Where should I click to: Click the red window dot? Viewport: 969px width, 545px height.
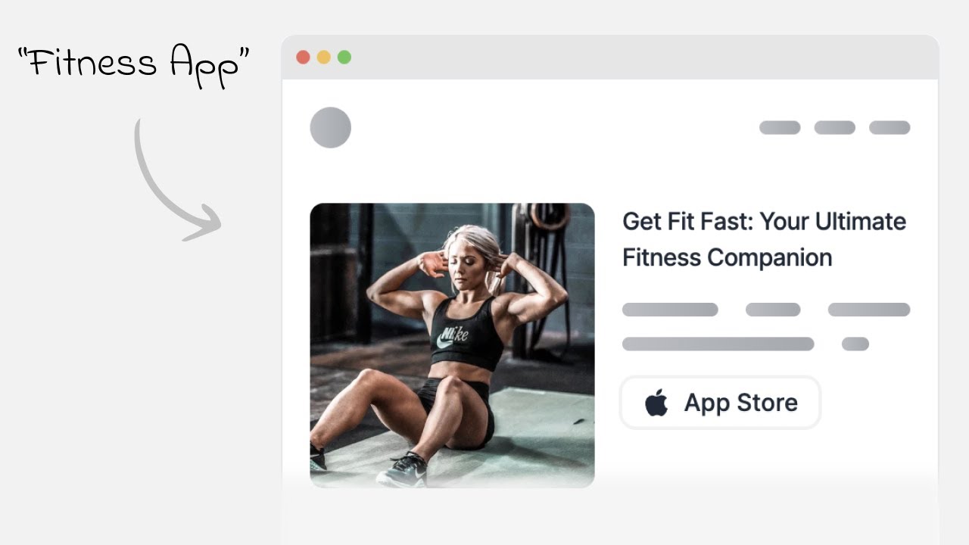(303, 58)
